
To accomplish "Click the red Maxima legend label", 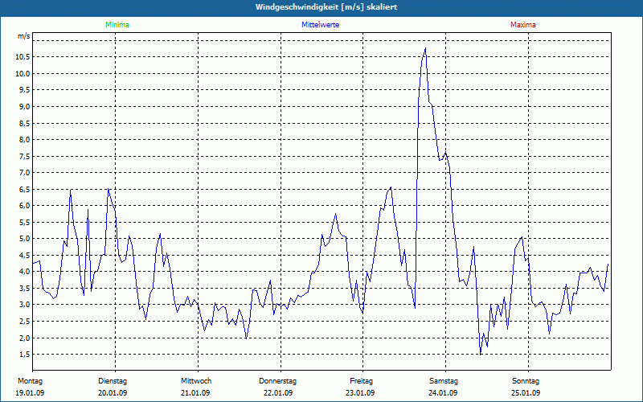I will (523, 25).
